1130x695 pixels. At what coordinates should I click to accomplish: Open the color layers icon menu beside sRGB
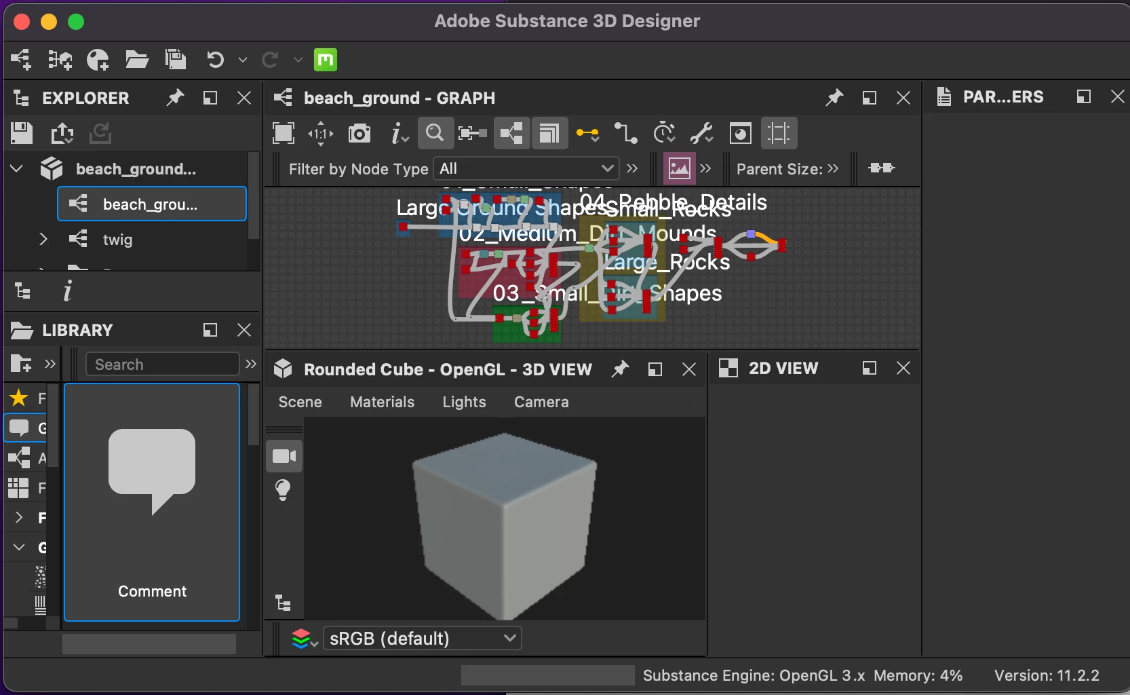(305, 639)
